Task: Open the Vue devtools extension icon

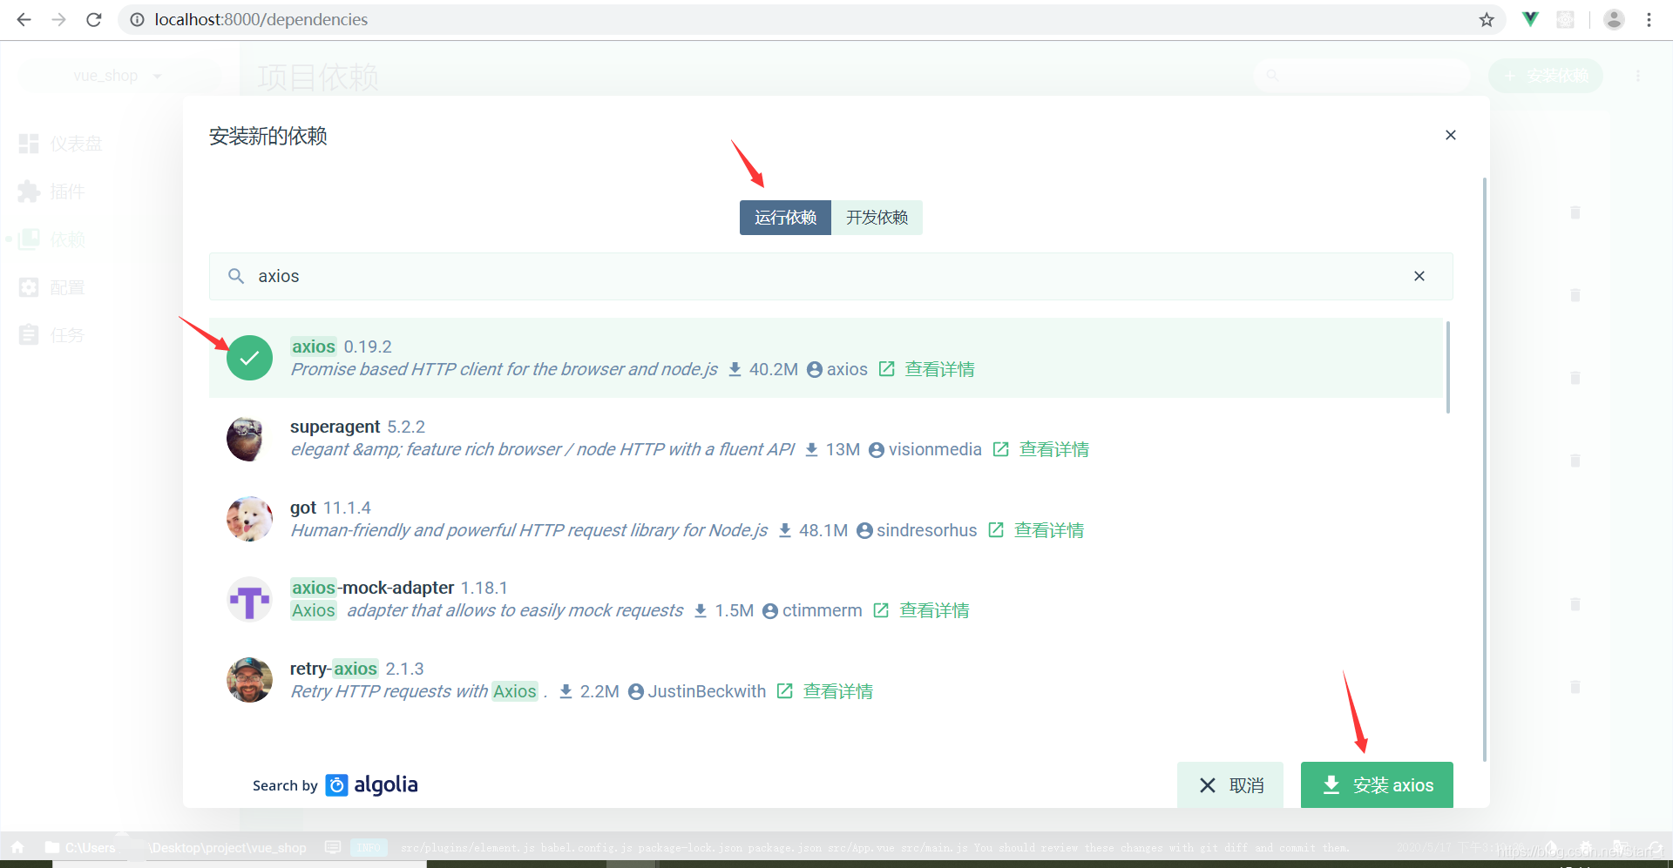Action: pos(1530,19)
